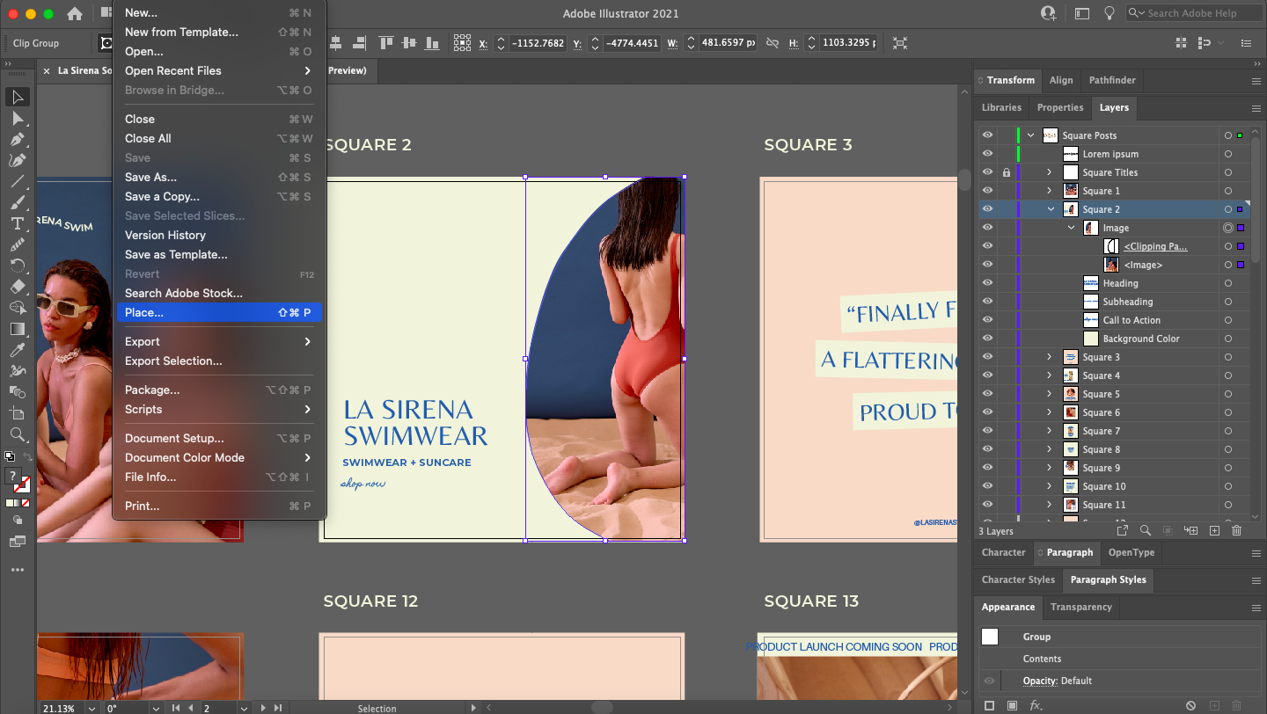The height and width of the screenshot is (714, 1267).
Task: Select the Zoom magnifier tool
Action: [17, 434]
